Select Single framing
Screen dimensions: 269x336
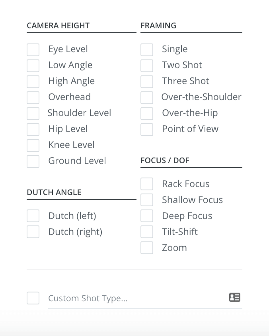pyautogui.click(x=147, y=49)
